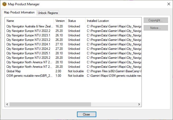Sort by the Name column header
The height and width of the screenshot is (120, 173).
click(x=29, y=21)
